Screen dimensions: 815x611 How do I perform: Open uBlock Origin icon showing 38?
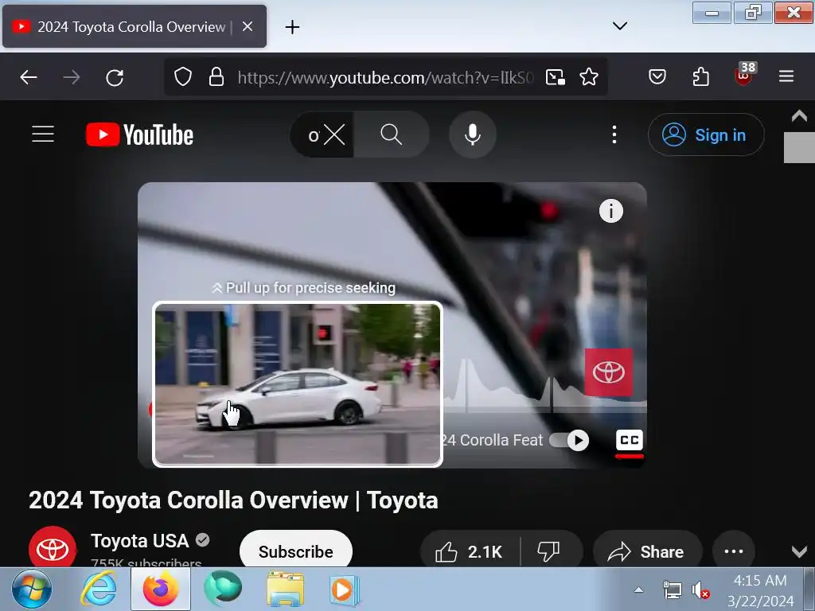point(744,76)
